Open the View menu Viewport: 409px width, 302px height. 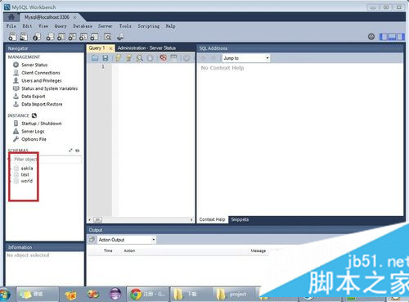pyautogui.click(x=43, y=26)
